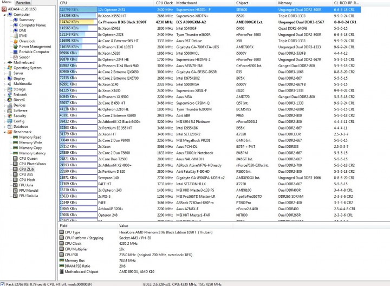Click the Field column header
This screenshot has width=390, height=286.
click(x=88, y=226)
